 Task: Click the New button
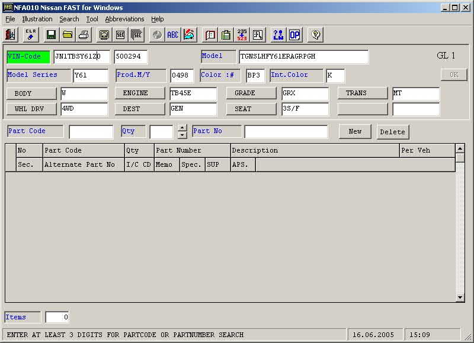click(355, 131)
